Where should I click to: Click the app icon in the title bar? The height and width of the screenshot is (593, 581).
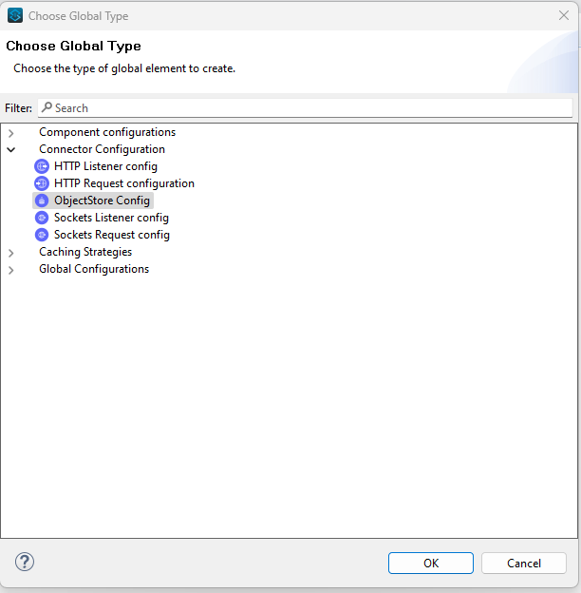(x=15, y=15)
